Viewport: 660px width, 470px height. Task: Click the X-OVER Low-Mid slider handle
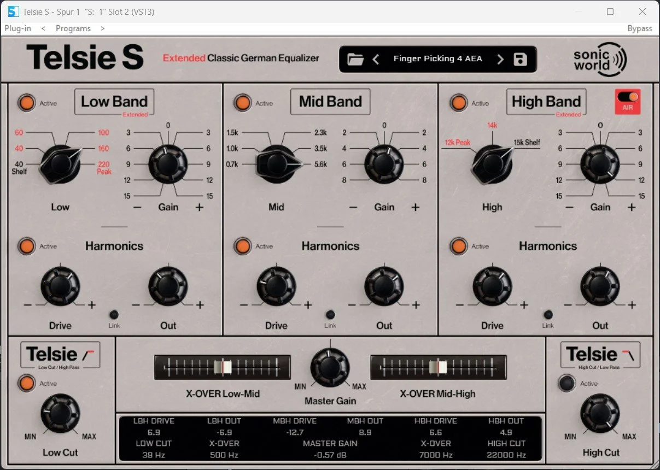[x=224, y=367]
